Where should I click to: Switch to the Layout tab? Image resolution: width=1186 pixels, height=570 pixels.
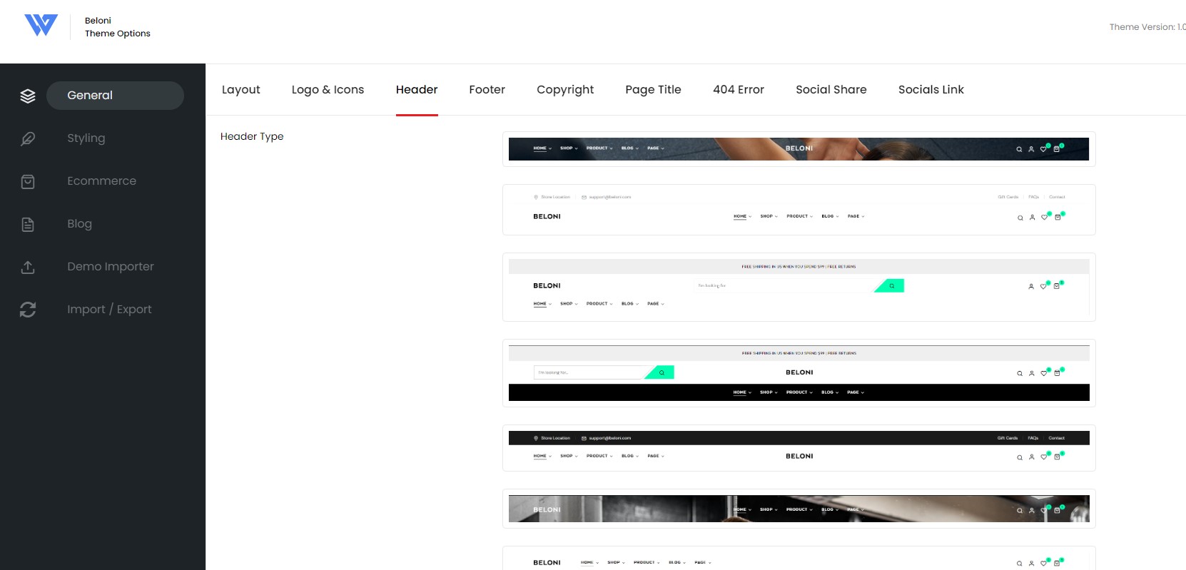coord(241,90)
